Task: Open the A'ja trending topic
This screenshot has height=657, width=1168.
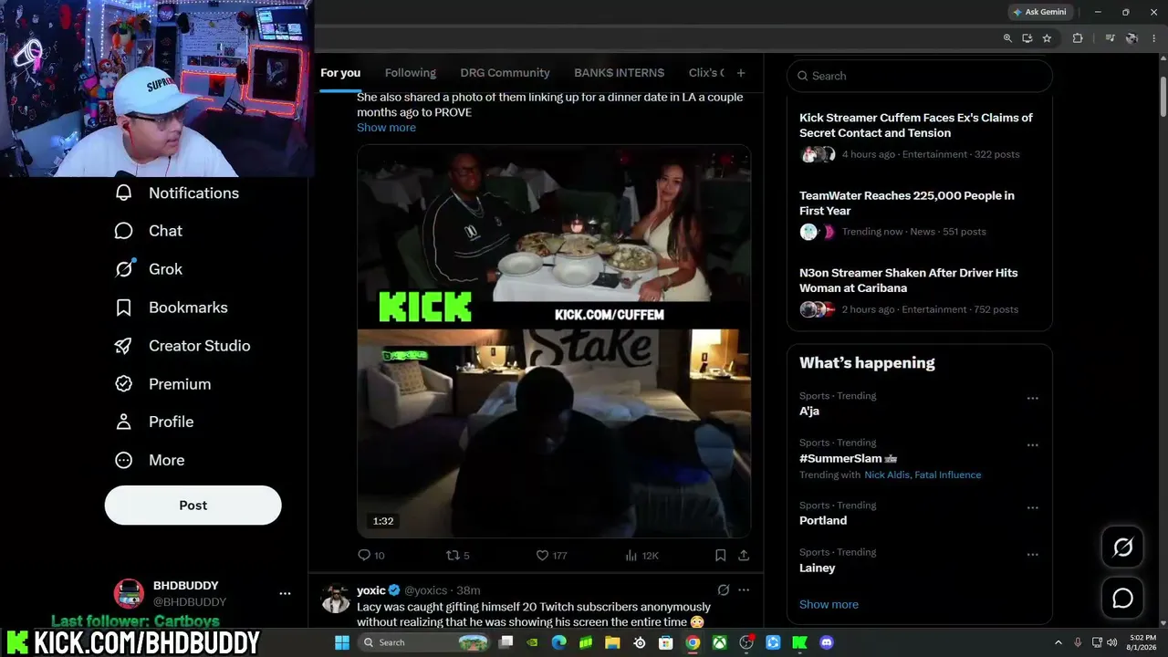Action: 809,411
